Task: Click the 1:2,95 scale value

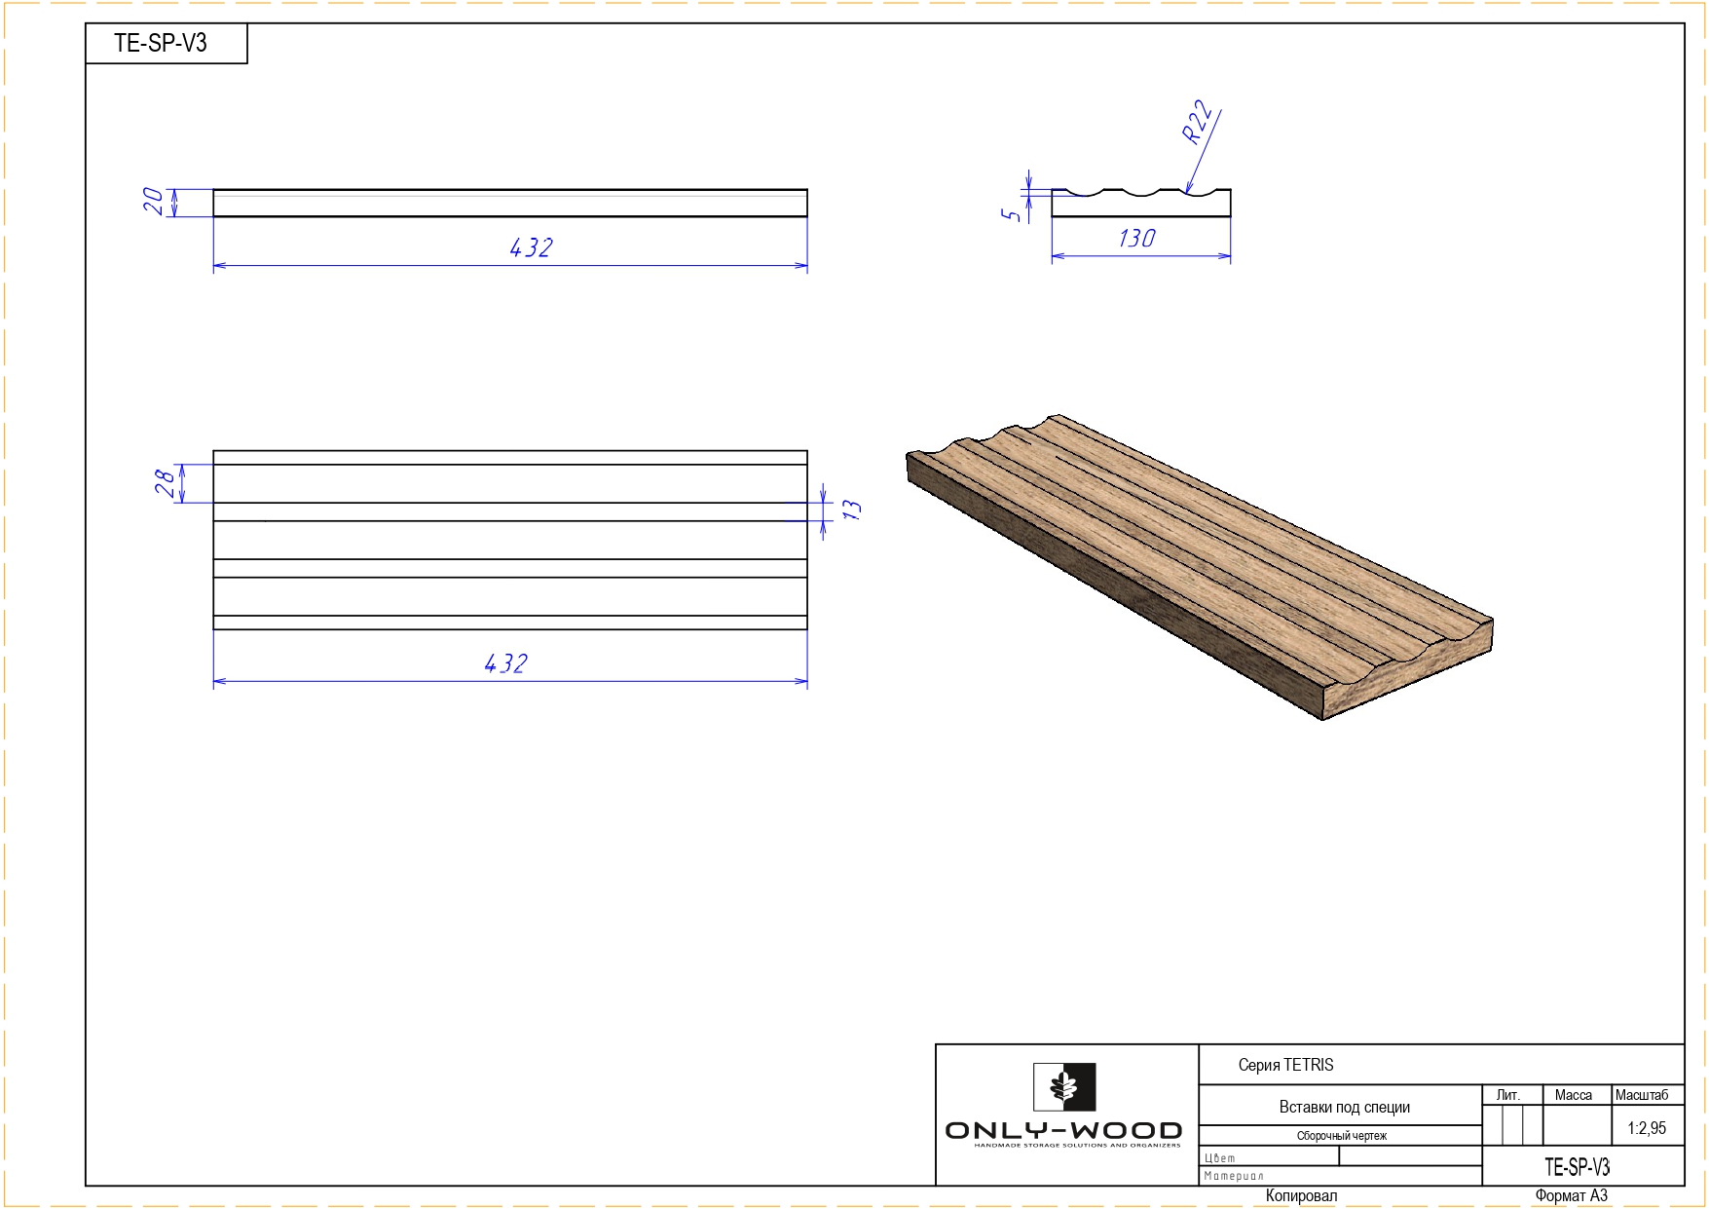Action: 1647,1128
